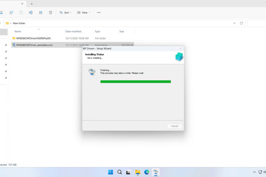Open the Sort dropdown menu

click(65, 13)
